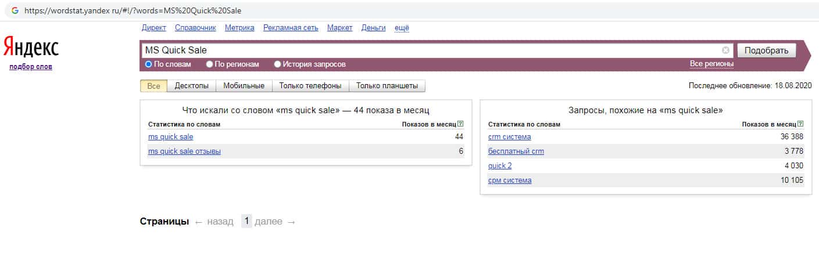Viewport: 819px width, 253px height.
Task: Click page number '1' in pagination
Action: tap(246, 222)
